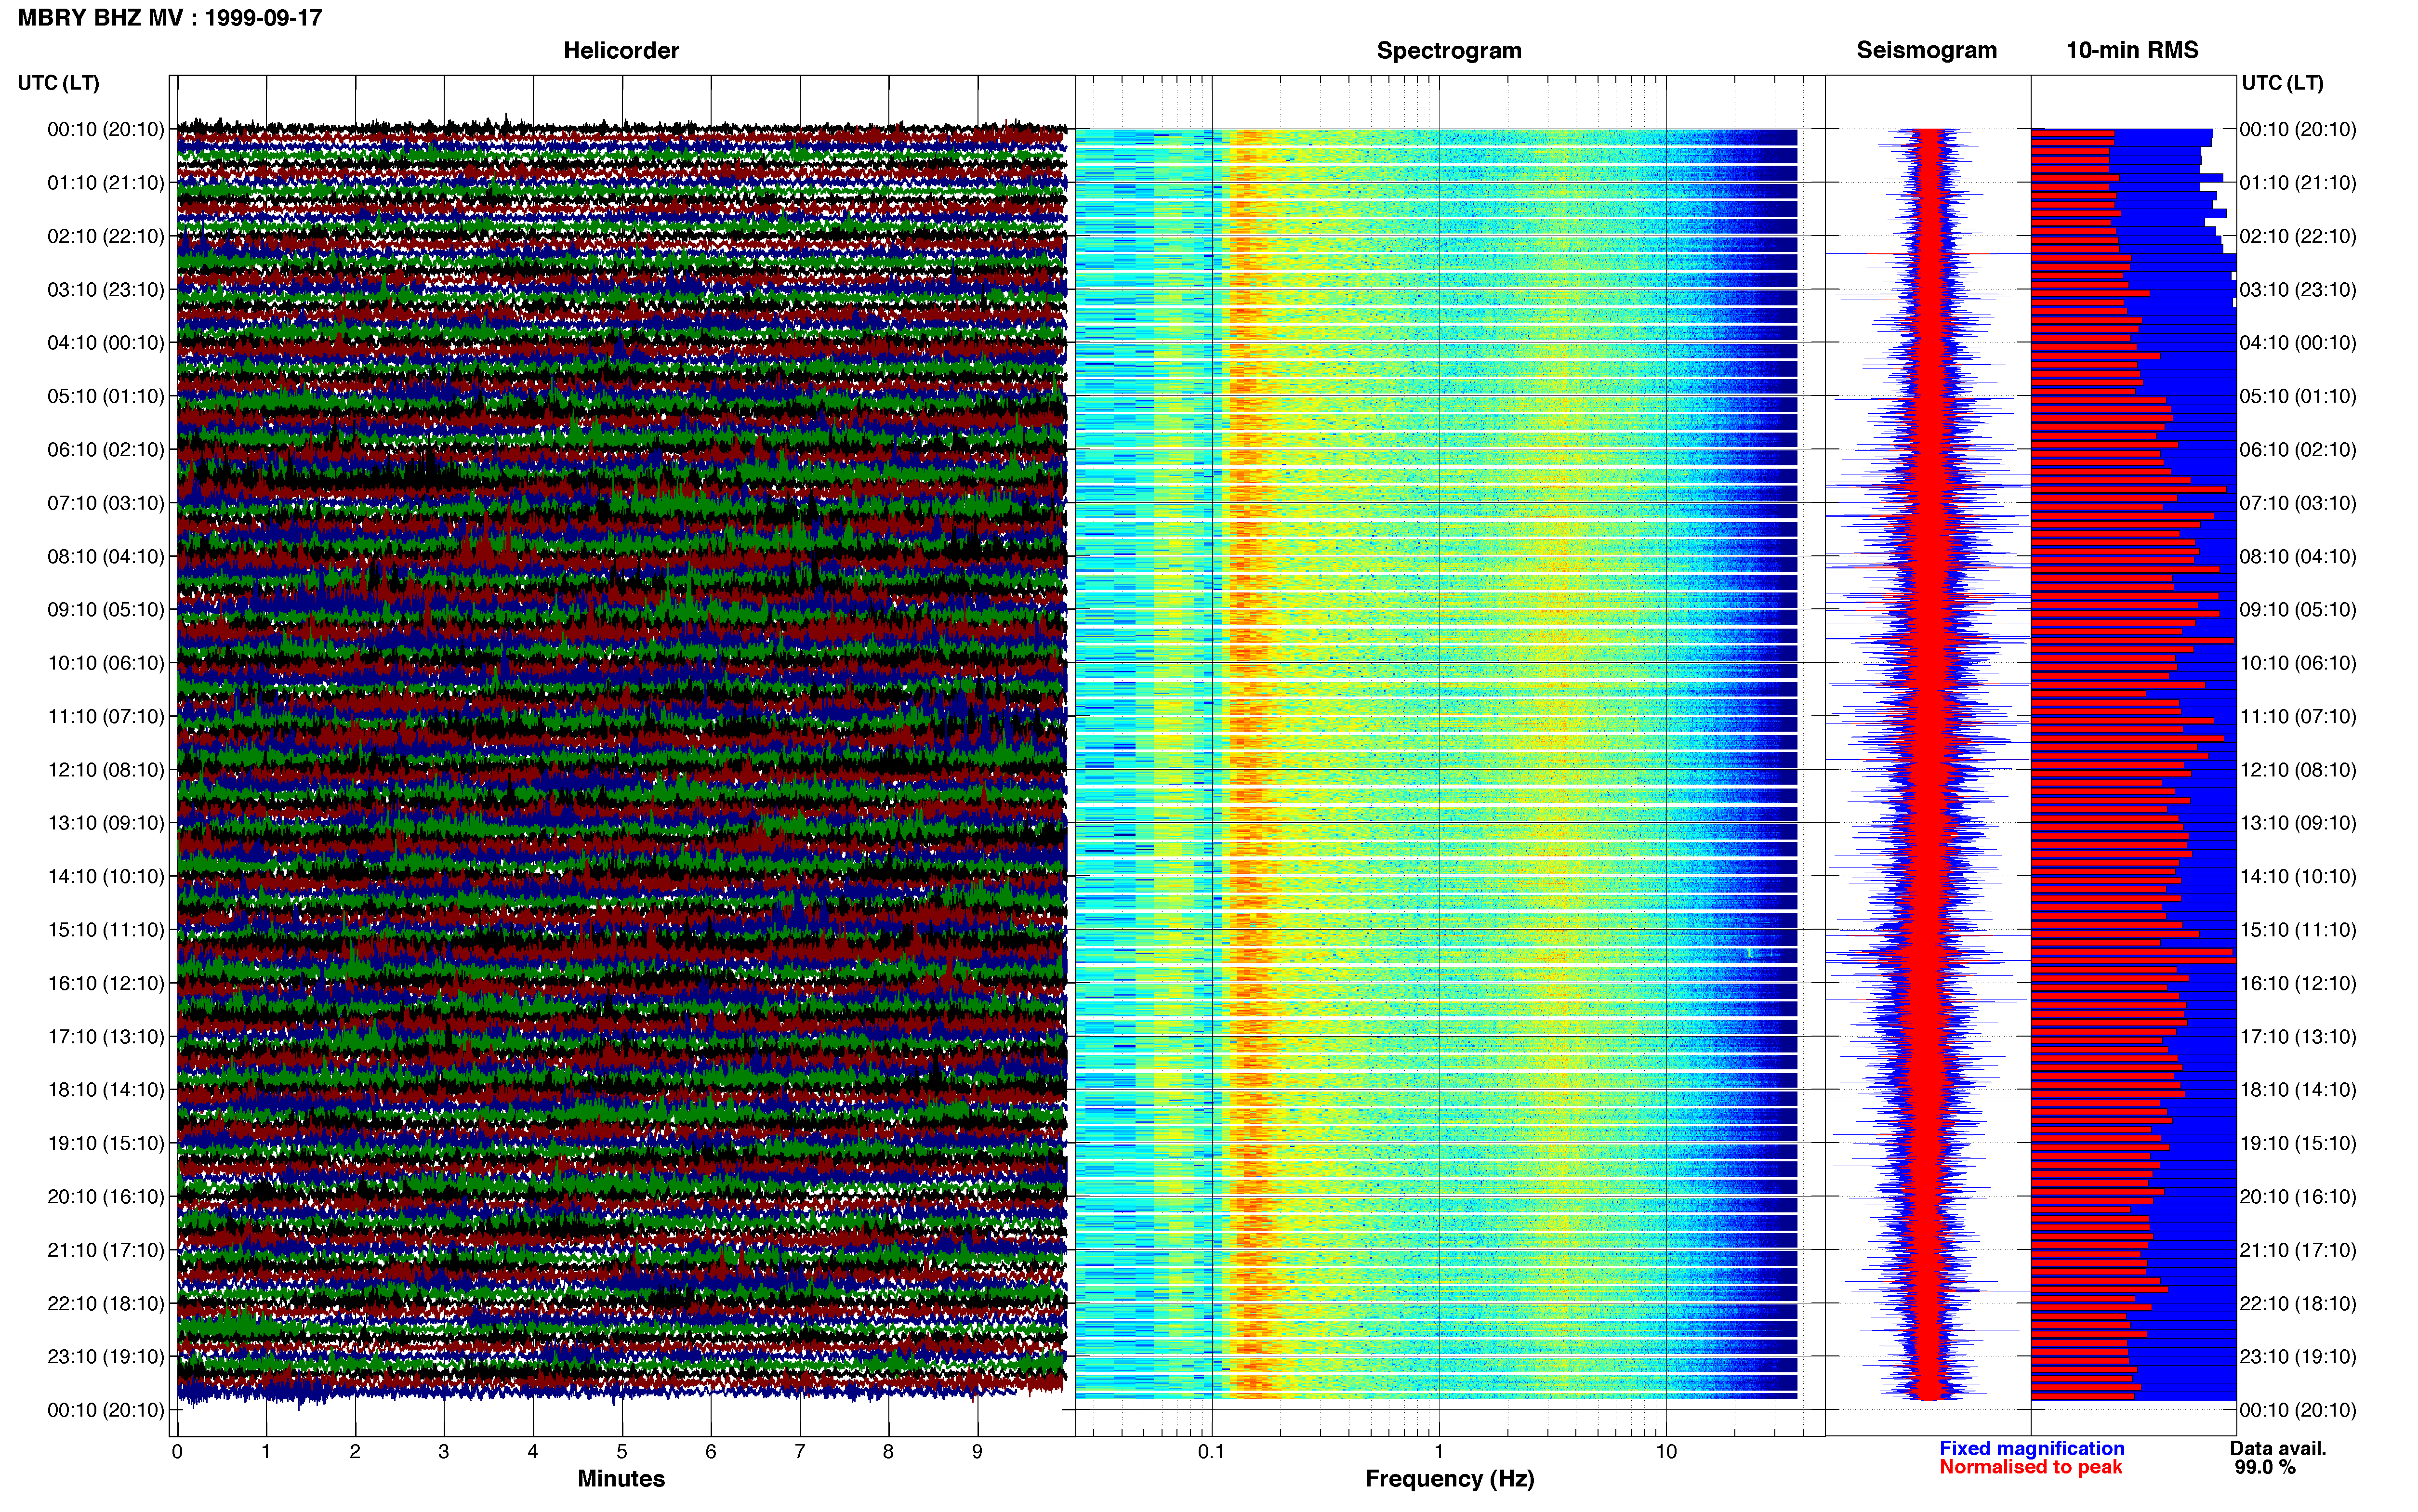Click the left time label 21:10 (17:10)
The height and width of the screenshot is (1512, 2418).
[106, 1250]
